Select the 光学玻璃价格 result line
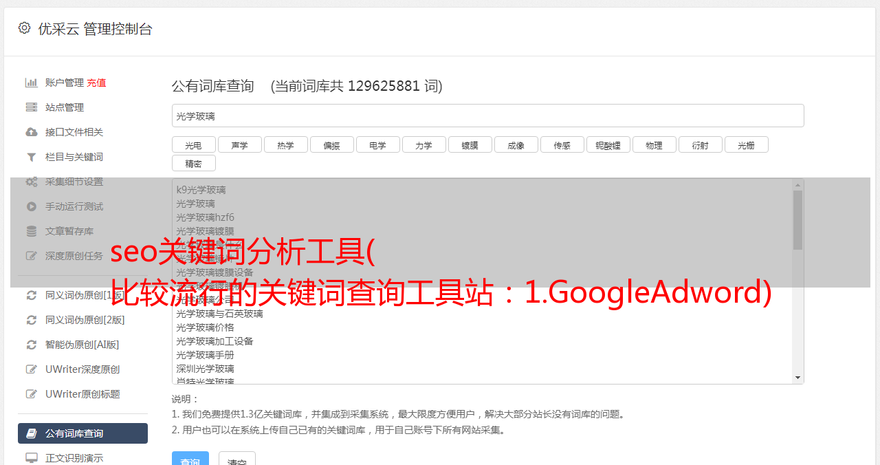The height and width of the screenshot is (465, 880). click(205, 327)
